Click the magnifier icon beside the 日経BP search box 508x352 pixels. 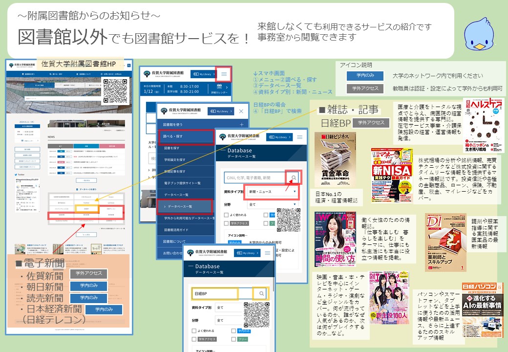261,293
